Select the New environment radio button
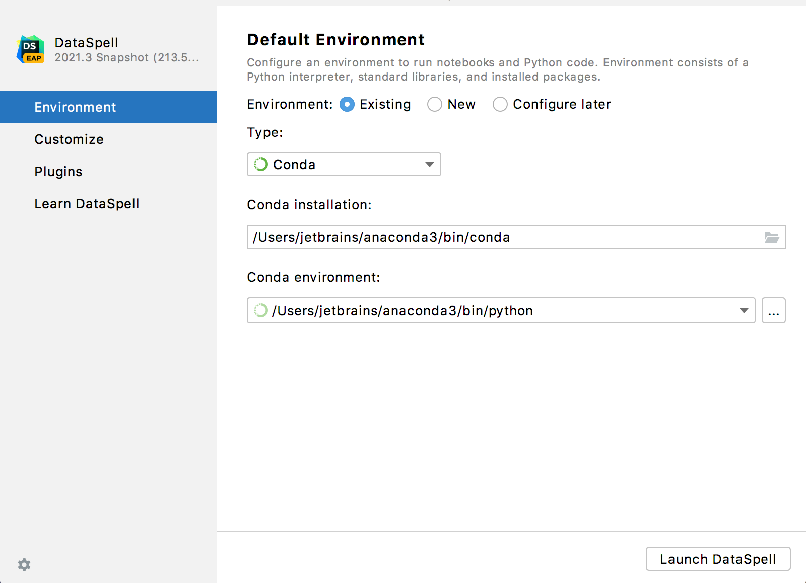Screen dimensions: 806x583 pyautogui.click(x=435, y=104)
